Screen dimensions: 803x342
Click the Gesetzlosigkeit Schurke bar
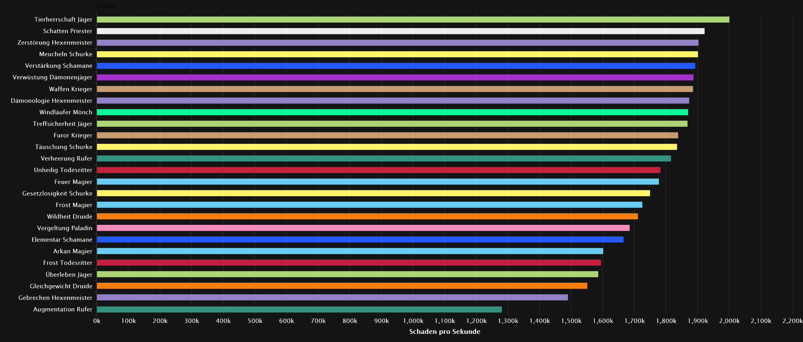[373, 193]
